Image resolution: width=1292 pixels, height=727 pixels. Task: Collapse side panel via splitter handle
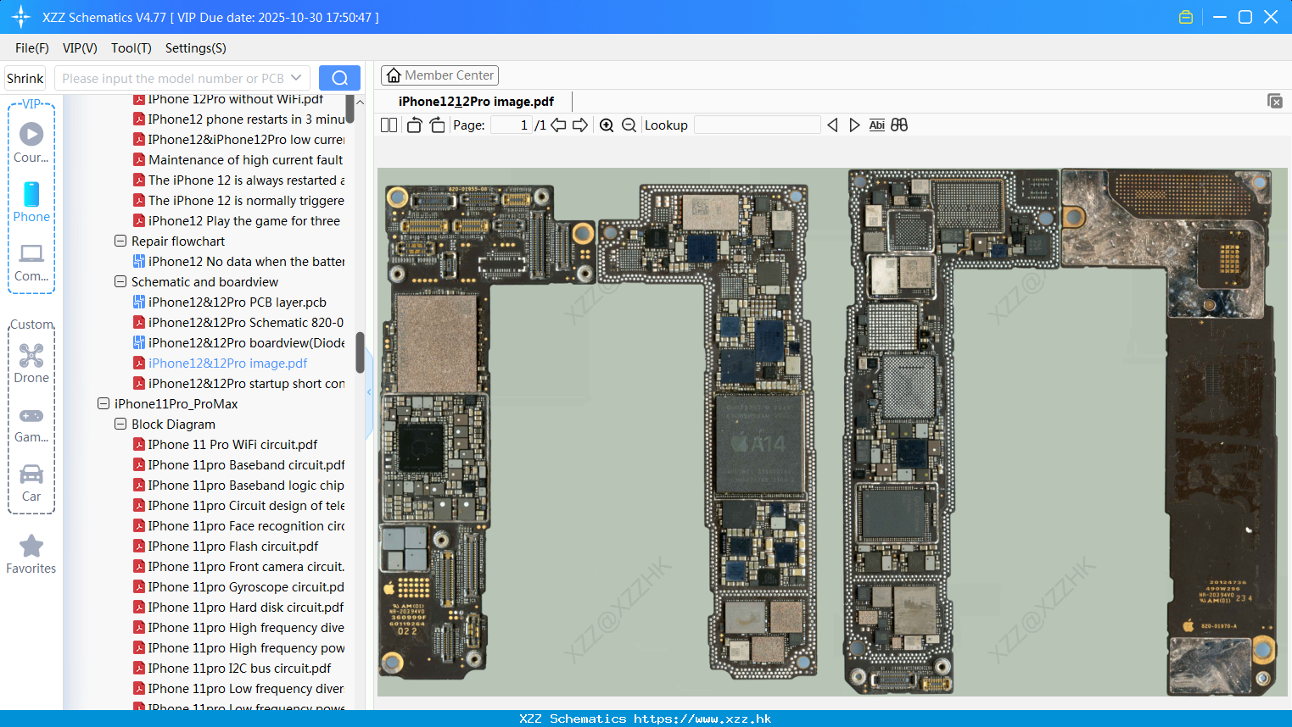[369, 392]
